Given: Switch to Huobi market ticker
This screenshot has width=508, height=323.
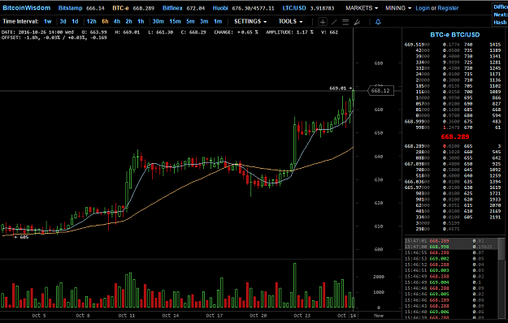Looking at the screenshot, I should point(243,8).
